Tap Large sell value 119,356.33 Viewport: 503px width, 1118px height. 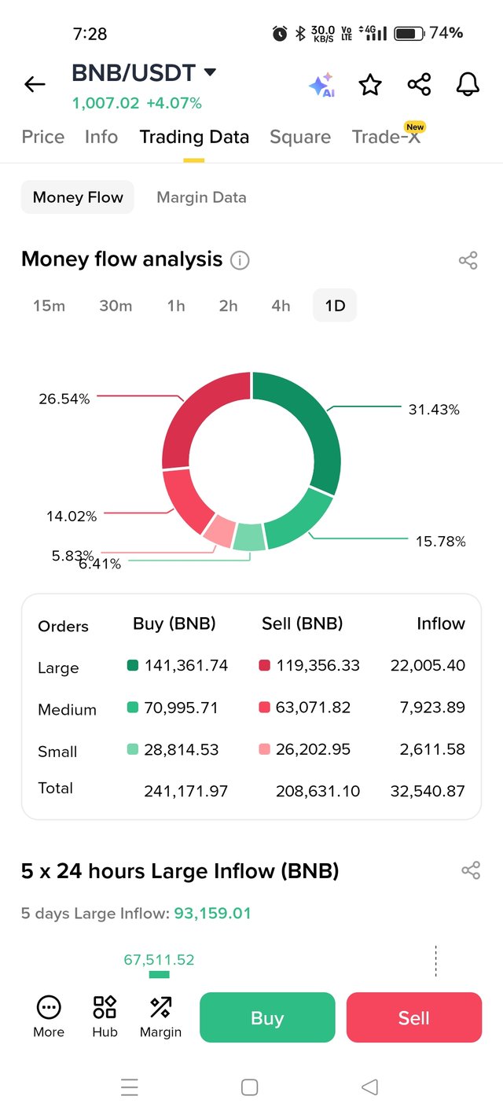click(318, 666)
